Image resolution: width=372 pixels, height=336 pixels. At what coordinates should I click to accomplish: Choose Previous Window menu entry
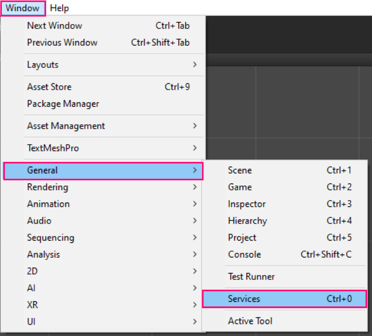pos(103,42)
